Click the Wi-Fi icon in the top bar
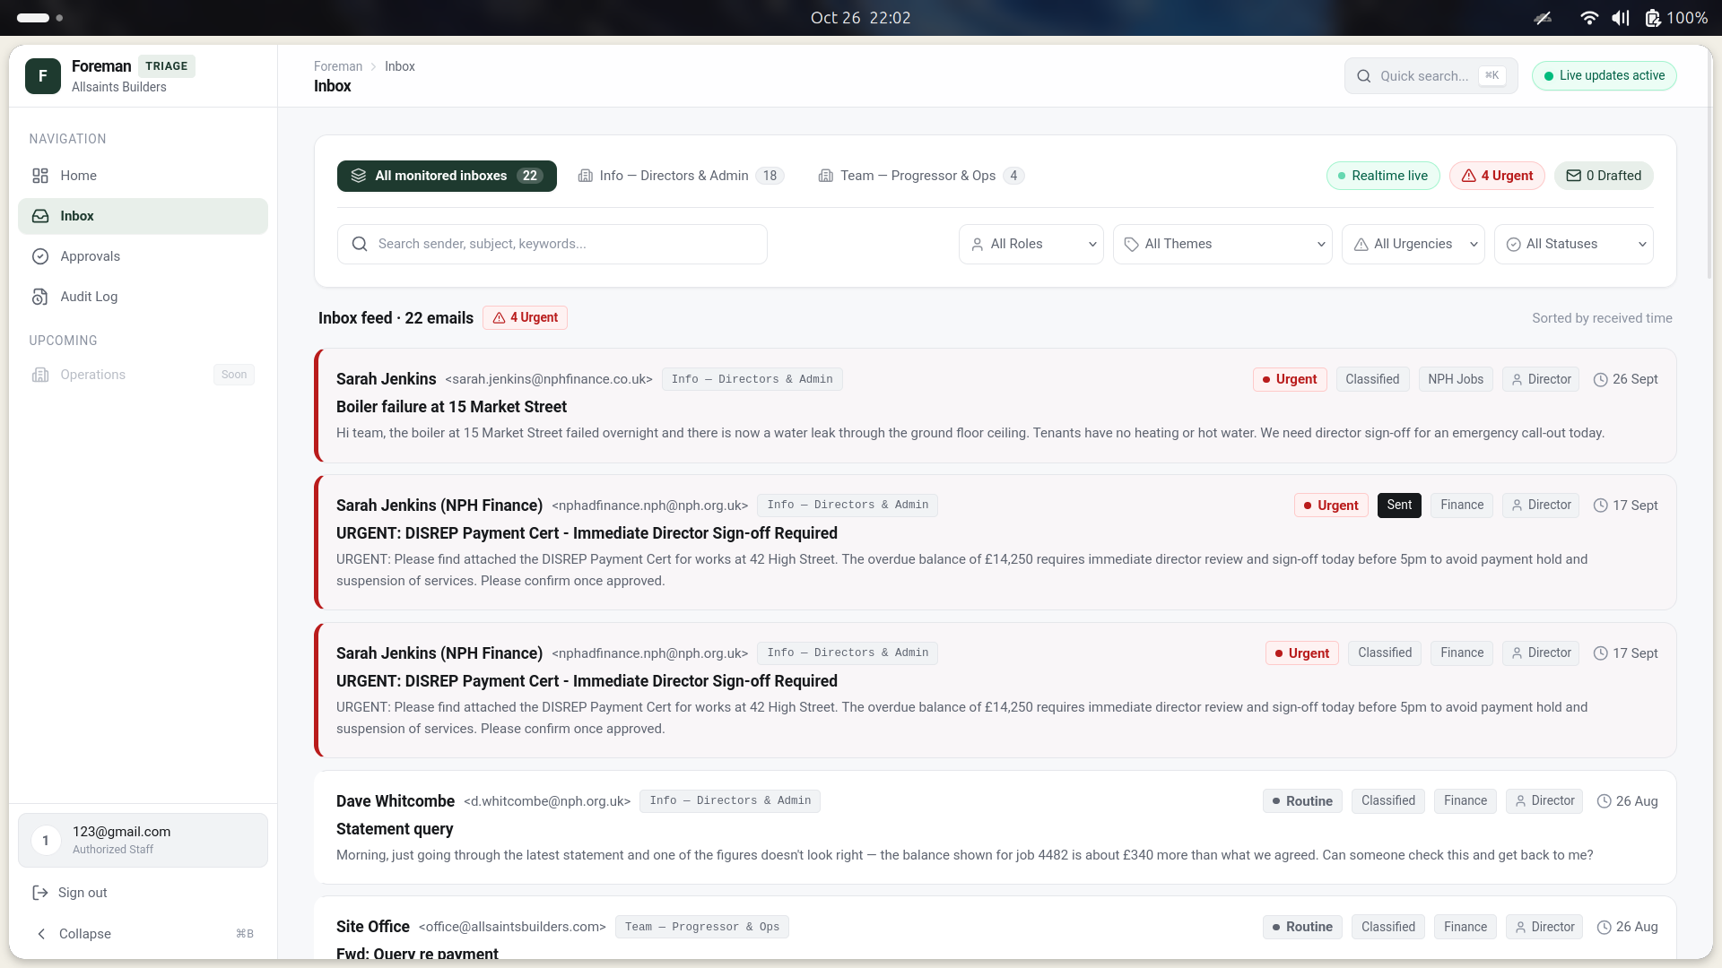The width and height of the screenshot is (1722, 968). (1589, 18)
